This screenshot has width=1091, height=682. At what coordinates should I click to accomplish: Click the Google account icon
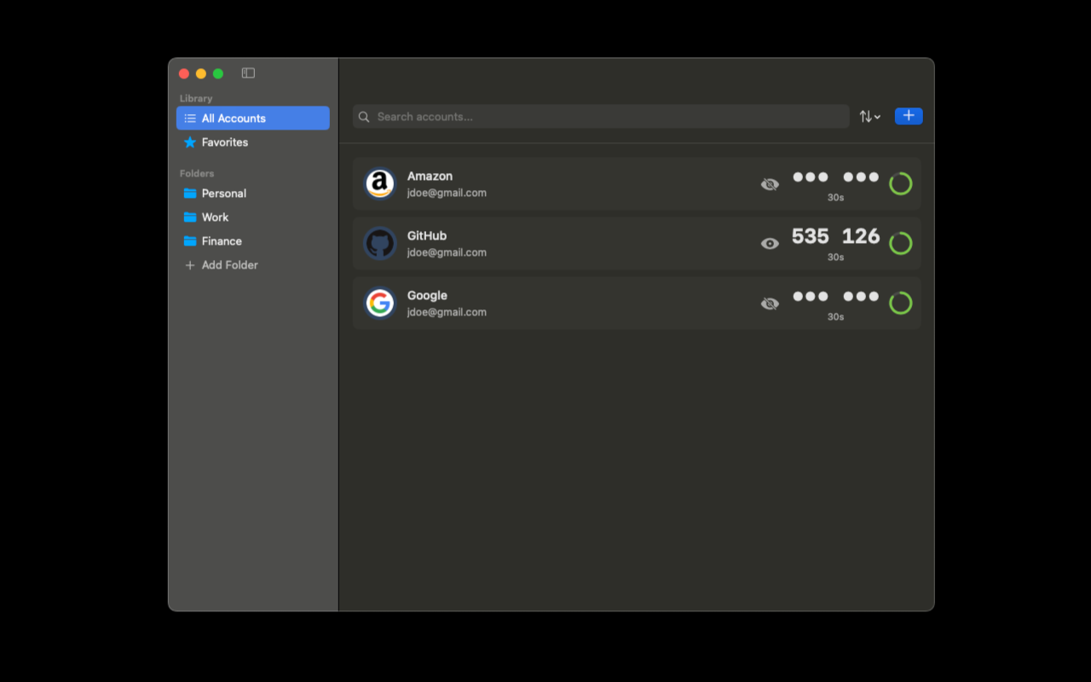(379, 303)
